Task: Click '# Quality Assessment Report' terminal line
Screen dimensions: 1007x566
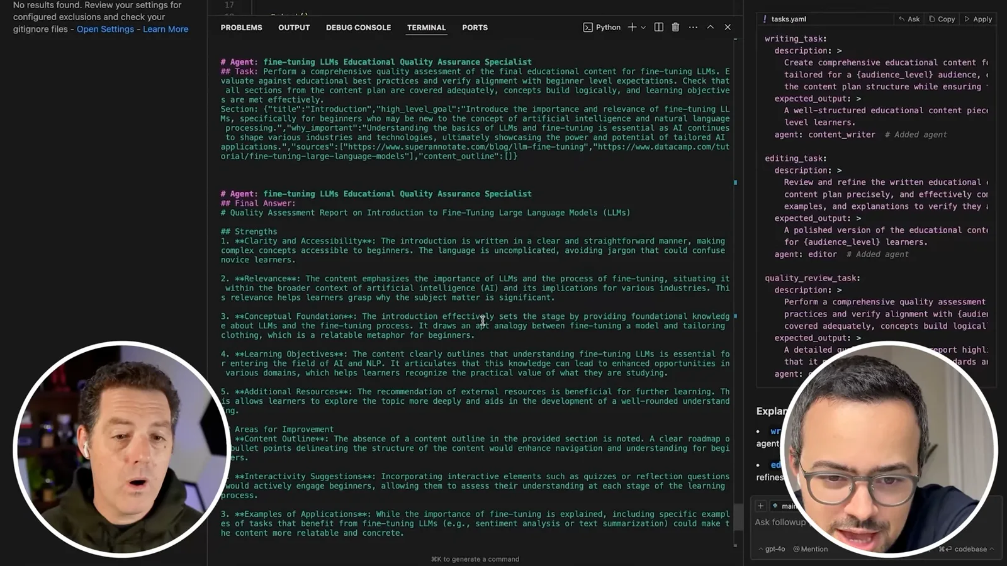Action: click(x=425, y=213)
